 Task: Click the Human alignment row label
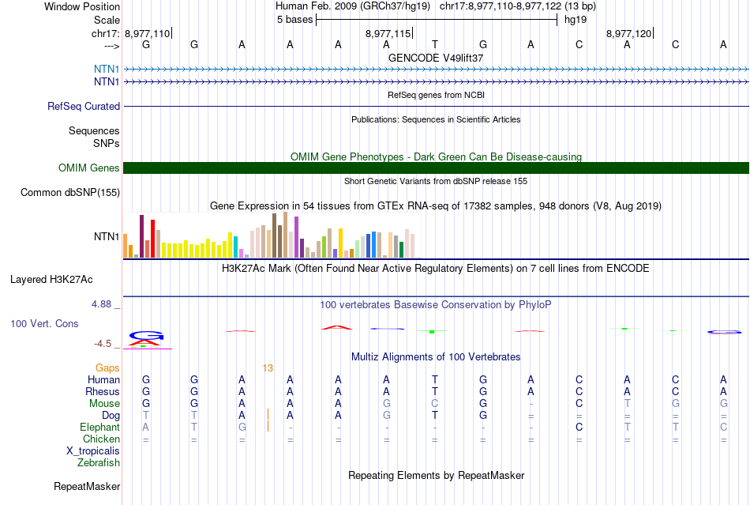[x=103, y=379]
